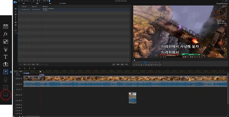Toggle the lock of video track 1
This screenshot has width=229, height=117.
pyautogui.click(x=21, y=79)
